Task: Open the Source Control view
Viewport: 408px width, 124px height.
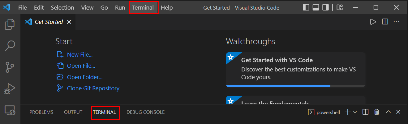Action: tap(10, 67)
